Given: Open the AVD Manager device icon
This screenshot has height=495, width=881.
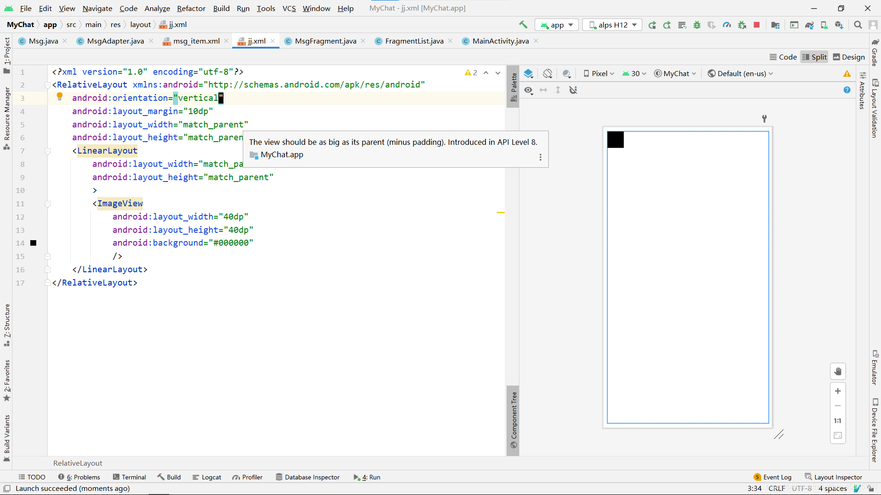Looking at the screenshot, I should 824,25.
